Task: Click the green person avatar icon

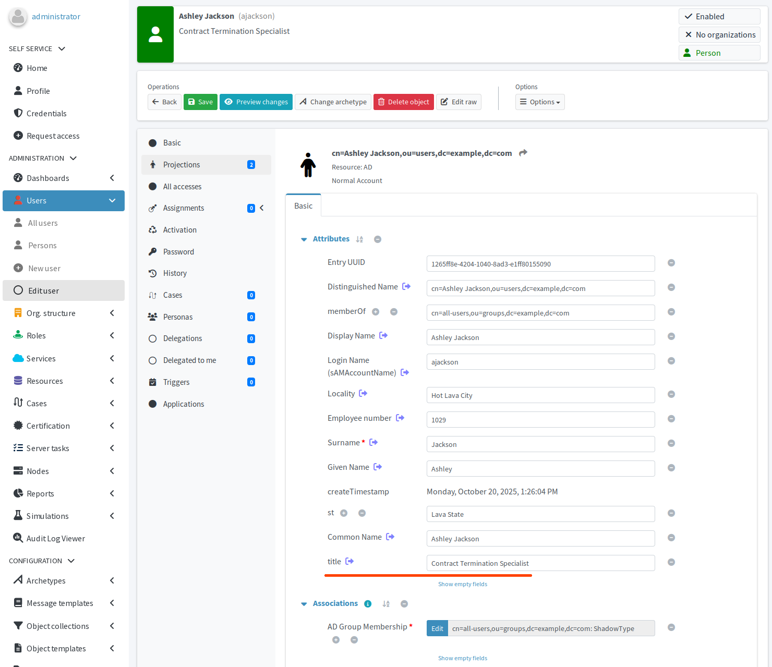Action: coord(155,34)
